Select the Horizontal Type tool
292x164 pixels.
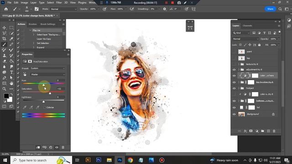pyautogui.click(x=11, y=72)
